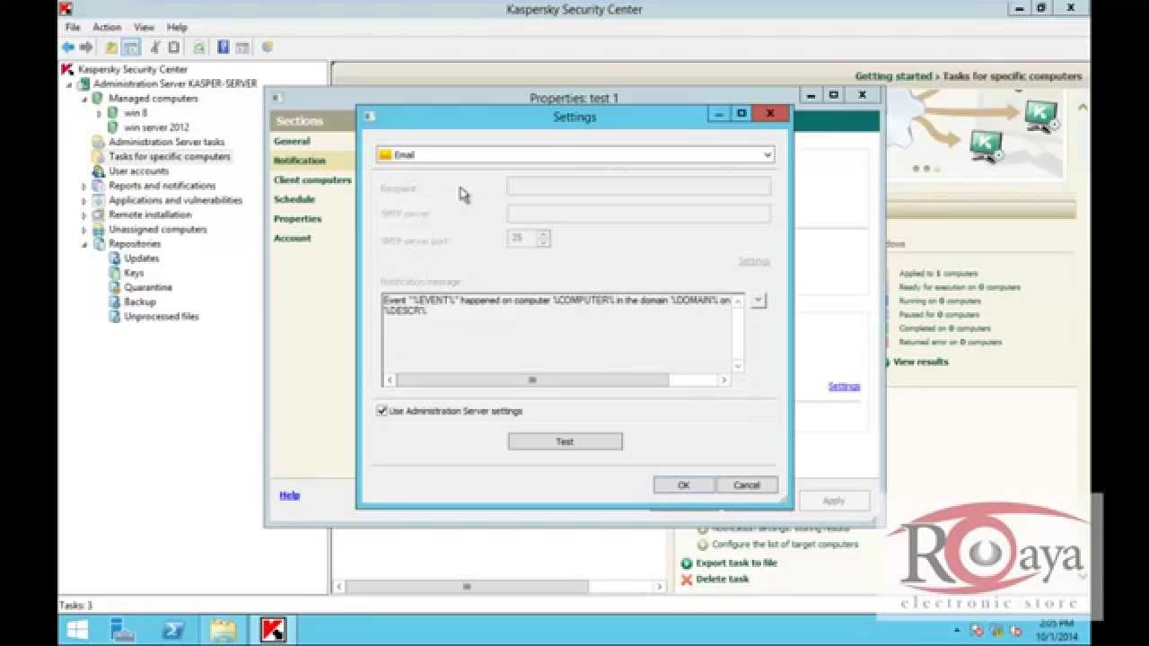This screenshot has height=646, width=1149.
Task: Open the Action menu
Action: click(107, 27)
